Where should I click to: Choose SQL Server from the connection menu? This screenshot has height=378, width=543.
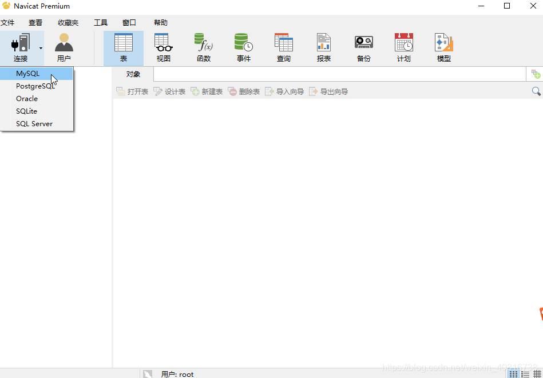pyautogui.click(x=37, y=124)
